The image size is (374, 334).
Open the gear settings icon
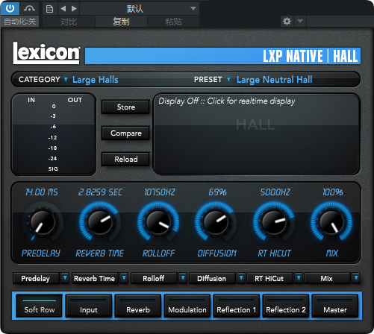(287, 22)
